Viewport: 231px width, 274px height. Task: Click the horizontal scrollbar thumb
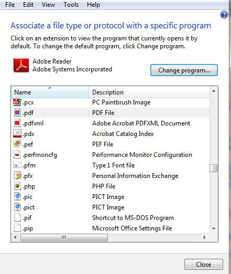[x=64, y=237]
